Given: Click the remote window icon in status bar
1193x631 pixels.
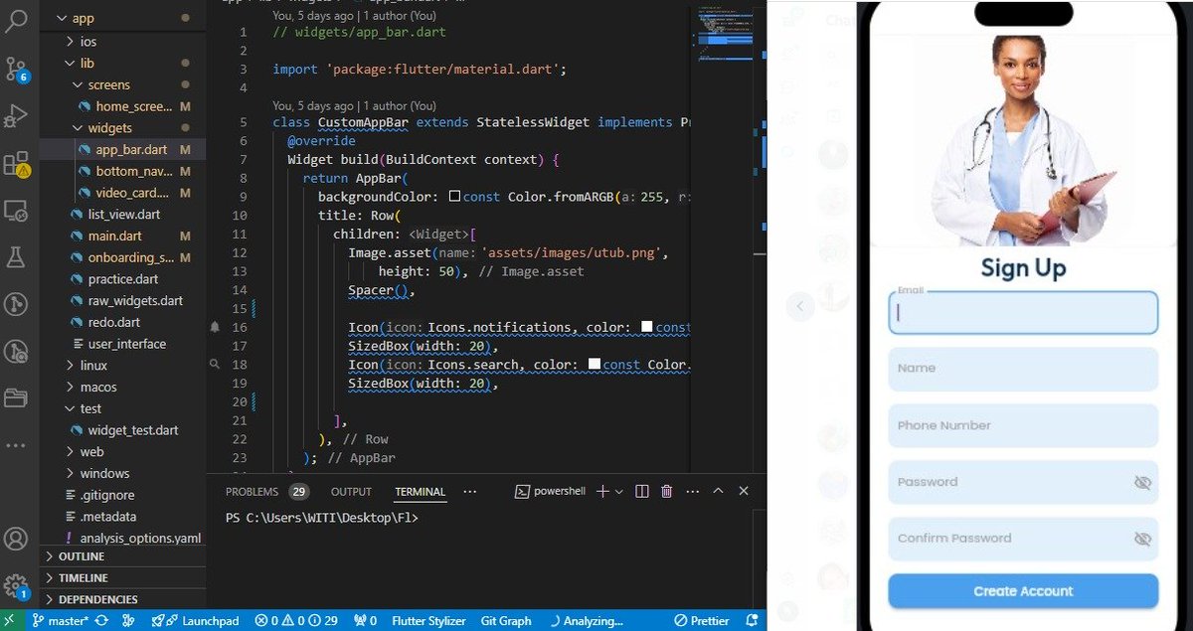Looking at the screenshot, I should [10, 620].
